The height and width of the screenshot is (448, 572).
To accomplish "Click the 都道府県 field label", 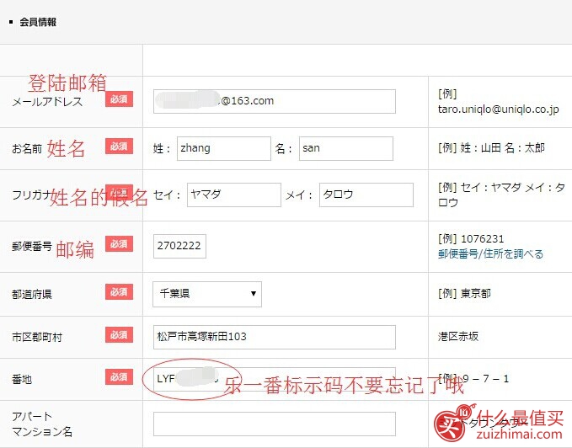I will click(32, 294).
